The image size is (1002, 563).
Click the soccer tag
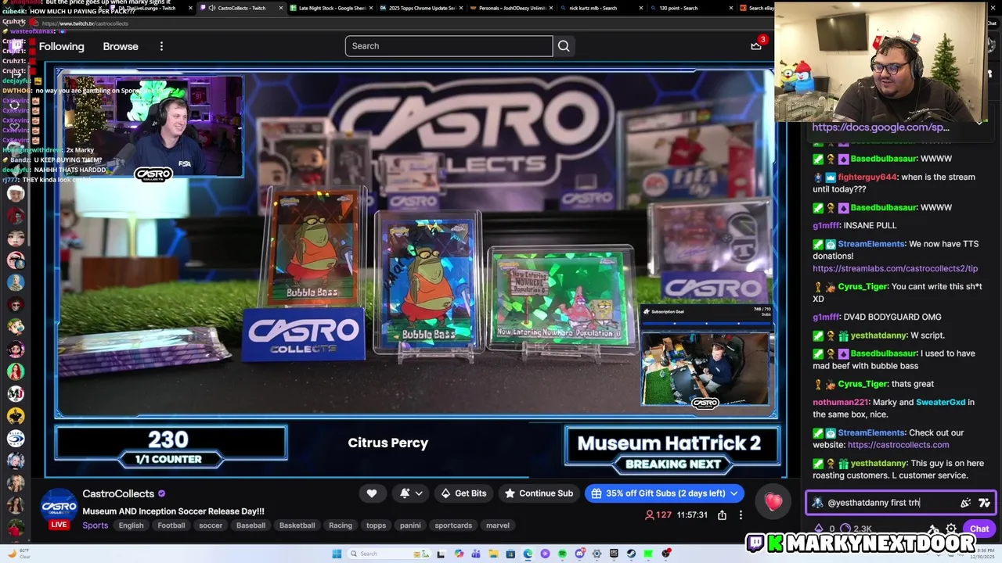point(211,525)
